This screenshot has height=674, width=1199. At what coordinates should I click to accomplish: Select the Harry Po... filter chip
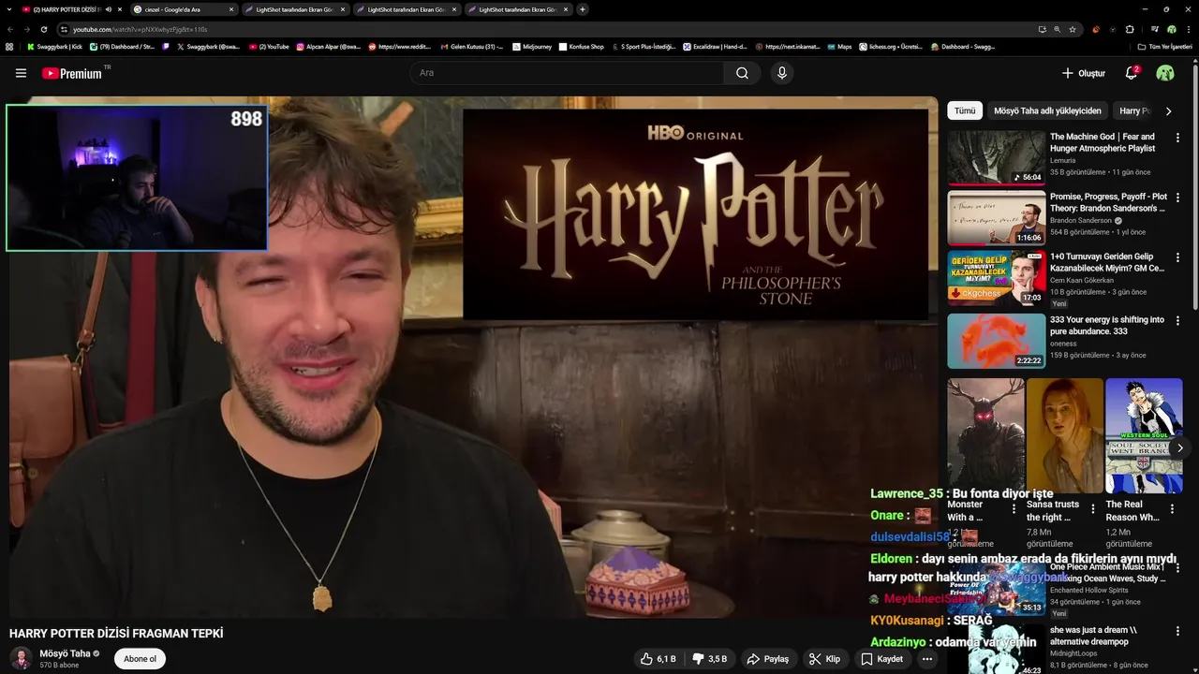click(1135, 110)
